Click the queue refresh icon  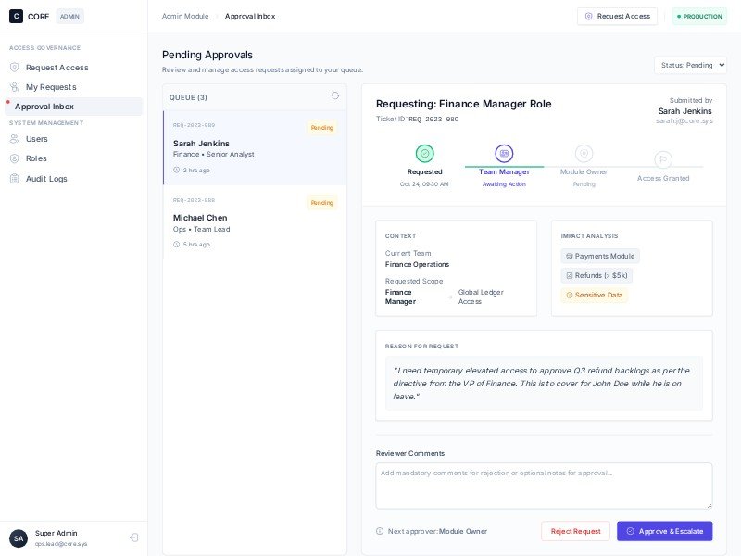click(335, 95)
